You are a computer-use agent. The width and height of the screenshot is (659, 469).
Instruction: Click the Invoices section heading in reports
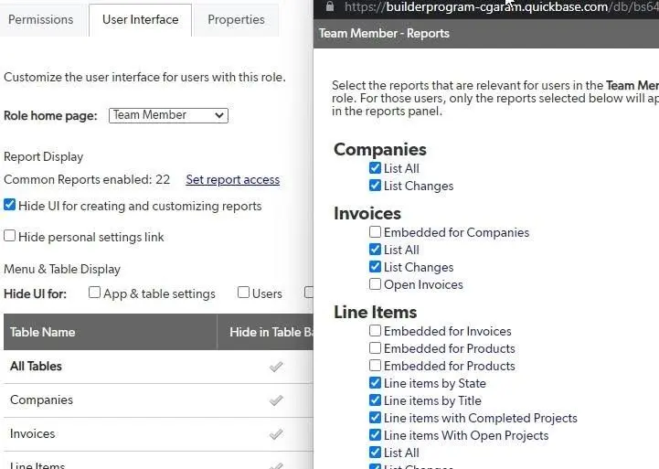pos(367,214)
